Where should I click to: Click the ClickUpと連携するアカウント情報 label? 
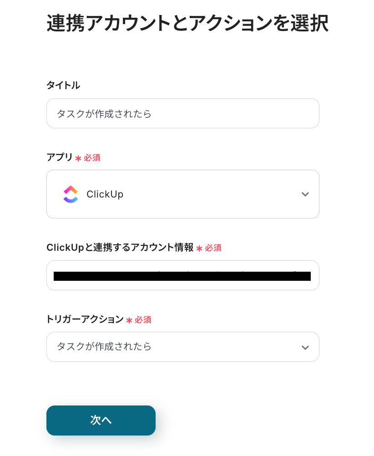[x=120, y=248]
